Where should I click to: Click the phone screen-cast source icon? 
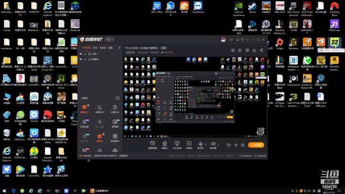click(x=177, y=144)
